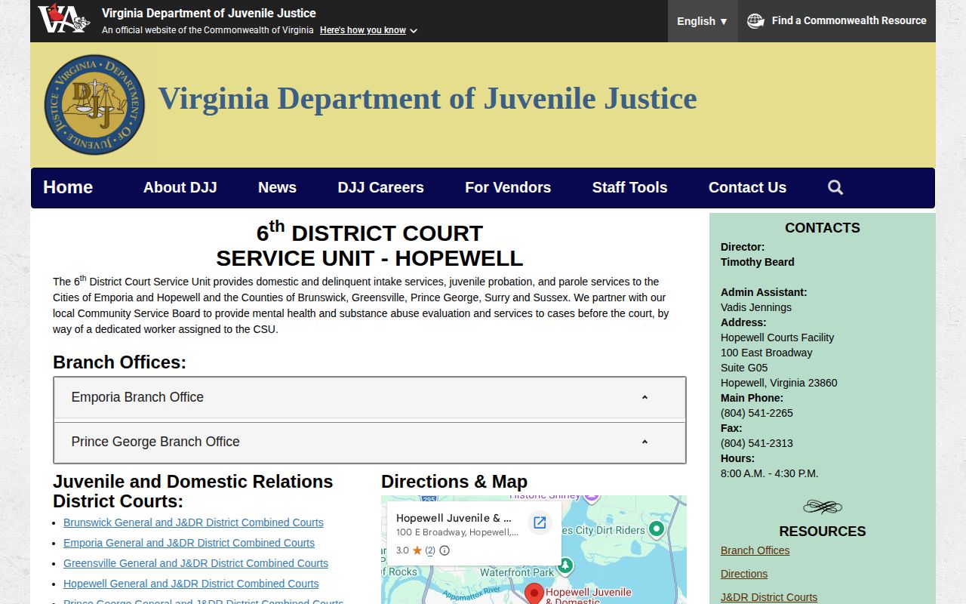
Task: Click the 2 reviews link on map card
Action: [x=430, y=550]
